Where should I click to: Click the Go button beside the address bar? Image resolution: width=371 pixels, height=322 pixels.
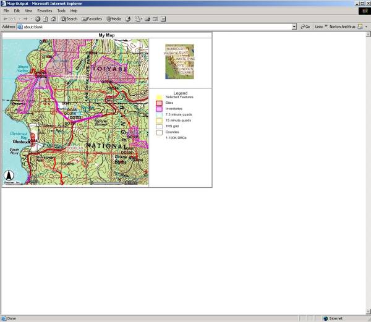[x=305, y=27]
